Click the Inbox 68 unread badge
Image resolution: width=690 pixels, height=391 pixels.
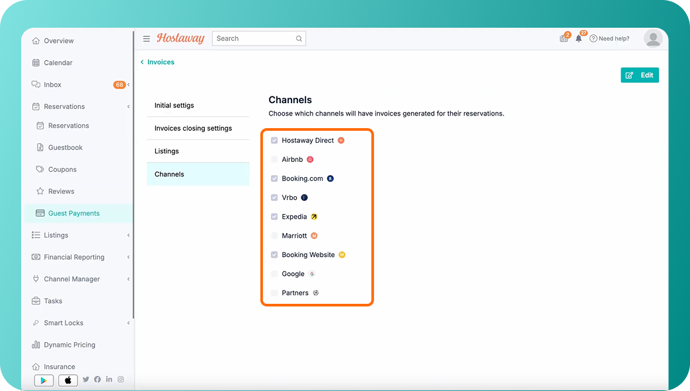[x=119, y=85]
